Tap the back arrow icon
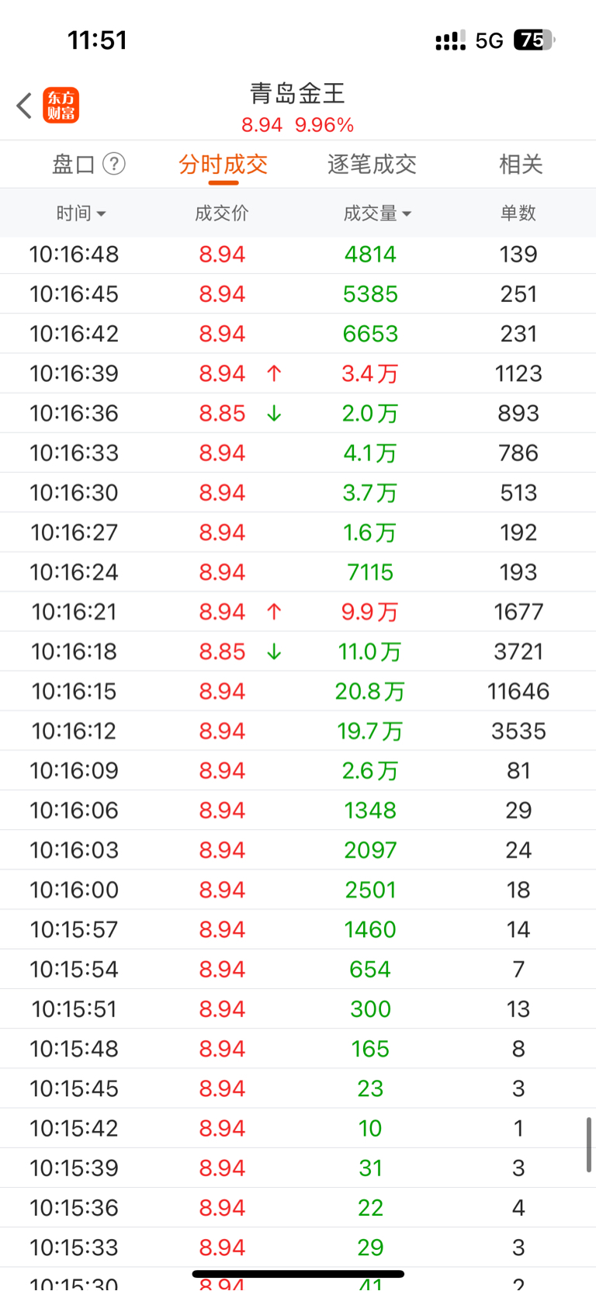The width and height of the screenshot is (596, 1291). pos(24,106)
